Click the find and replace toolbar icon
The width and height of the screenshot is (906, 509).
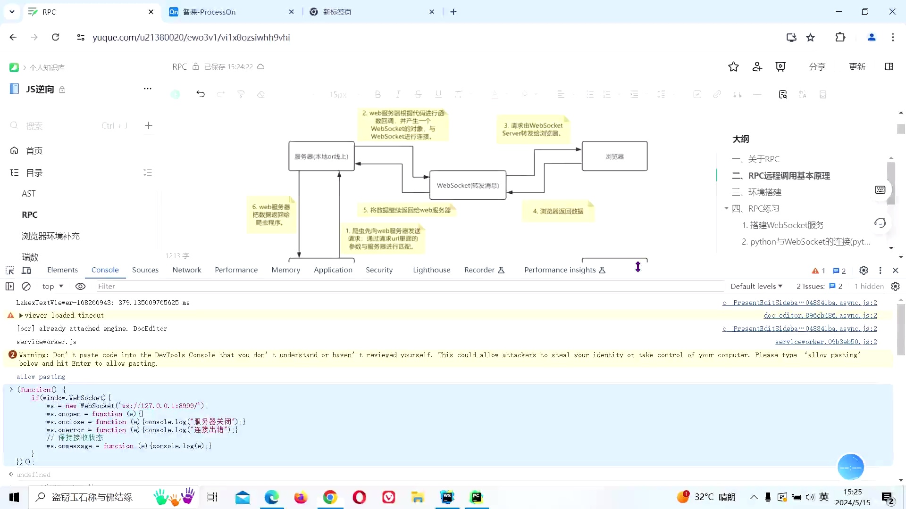pos(783,94)
